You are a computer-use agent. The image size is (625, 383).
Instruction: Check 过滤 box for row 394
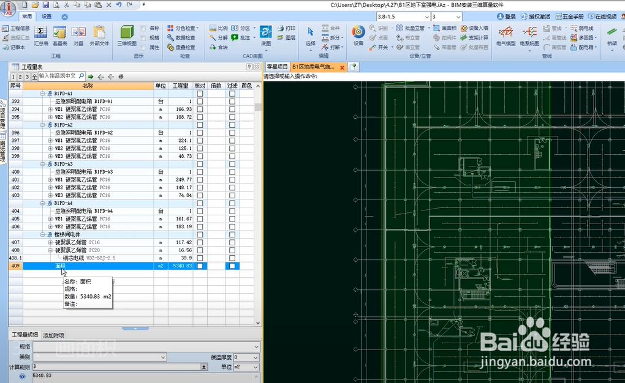coord(232,109)
